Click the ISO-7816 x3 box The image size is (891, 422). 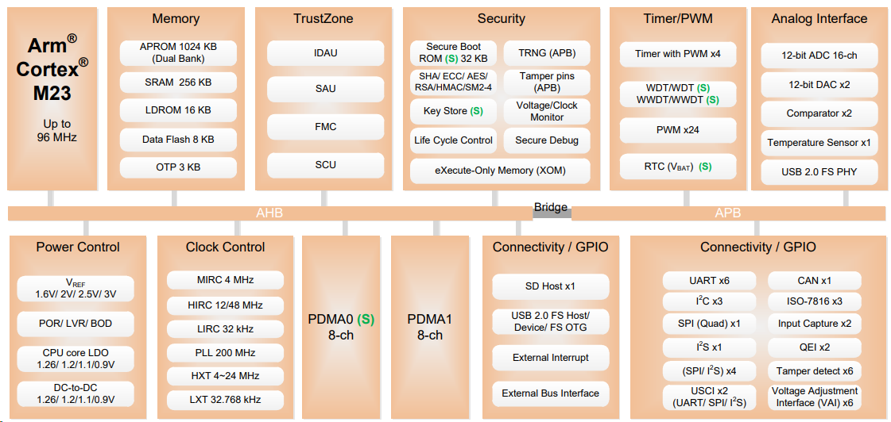814,301
